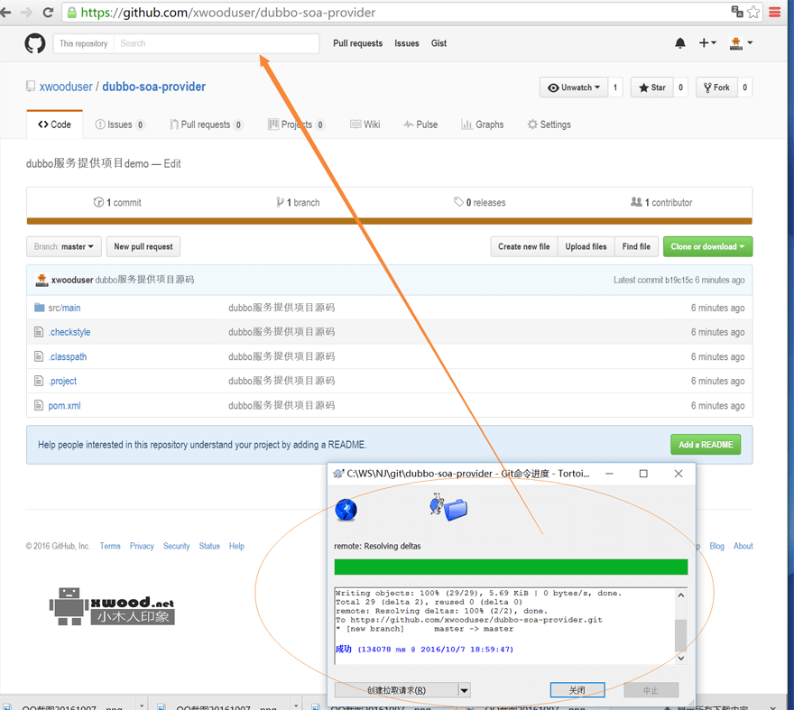Switch to the Pull requests tab
Screen dimensions: 794x710
click(x=206, y=124)
